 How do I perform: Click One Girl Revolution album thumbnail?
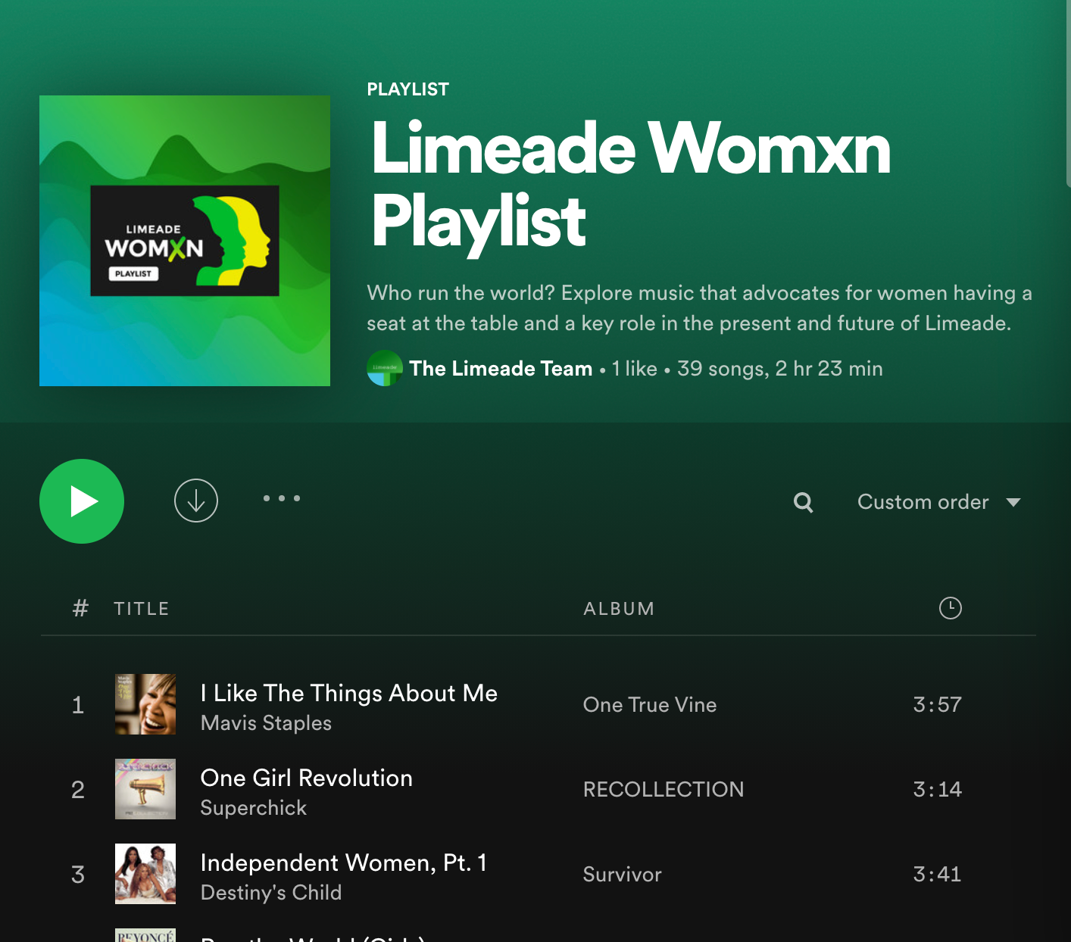tap(145, 789)
